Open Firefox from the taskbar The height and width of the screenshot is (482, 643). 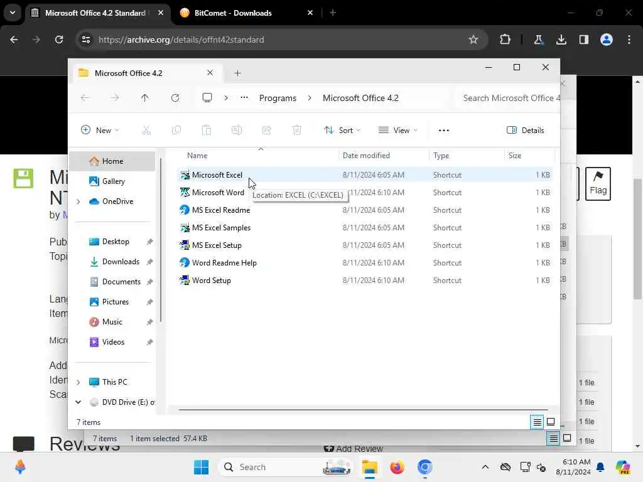coord(397,467)
